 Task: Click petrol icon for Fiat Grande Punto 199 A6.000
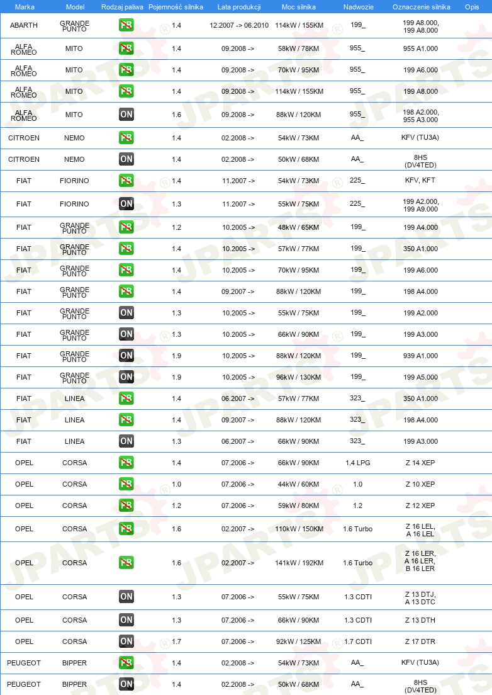[x=126, y=270]
